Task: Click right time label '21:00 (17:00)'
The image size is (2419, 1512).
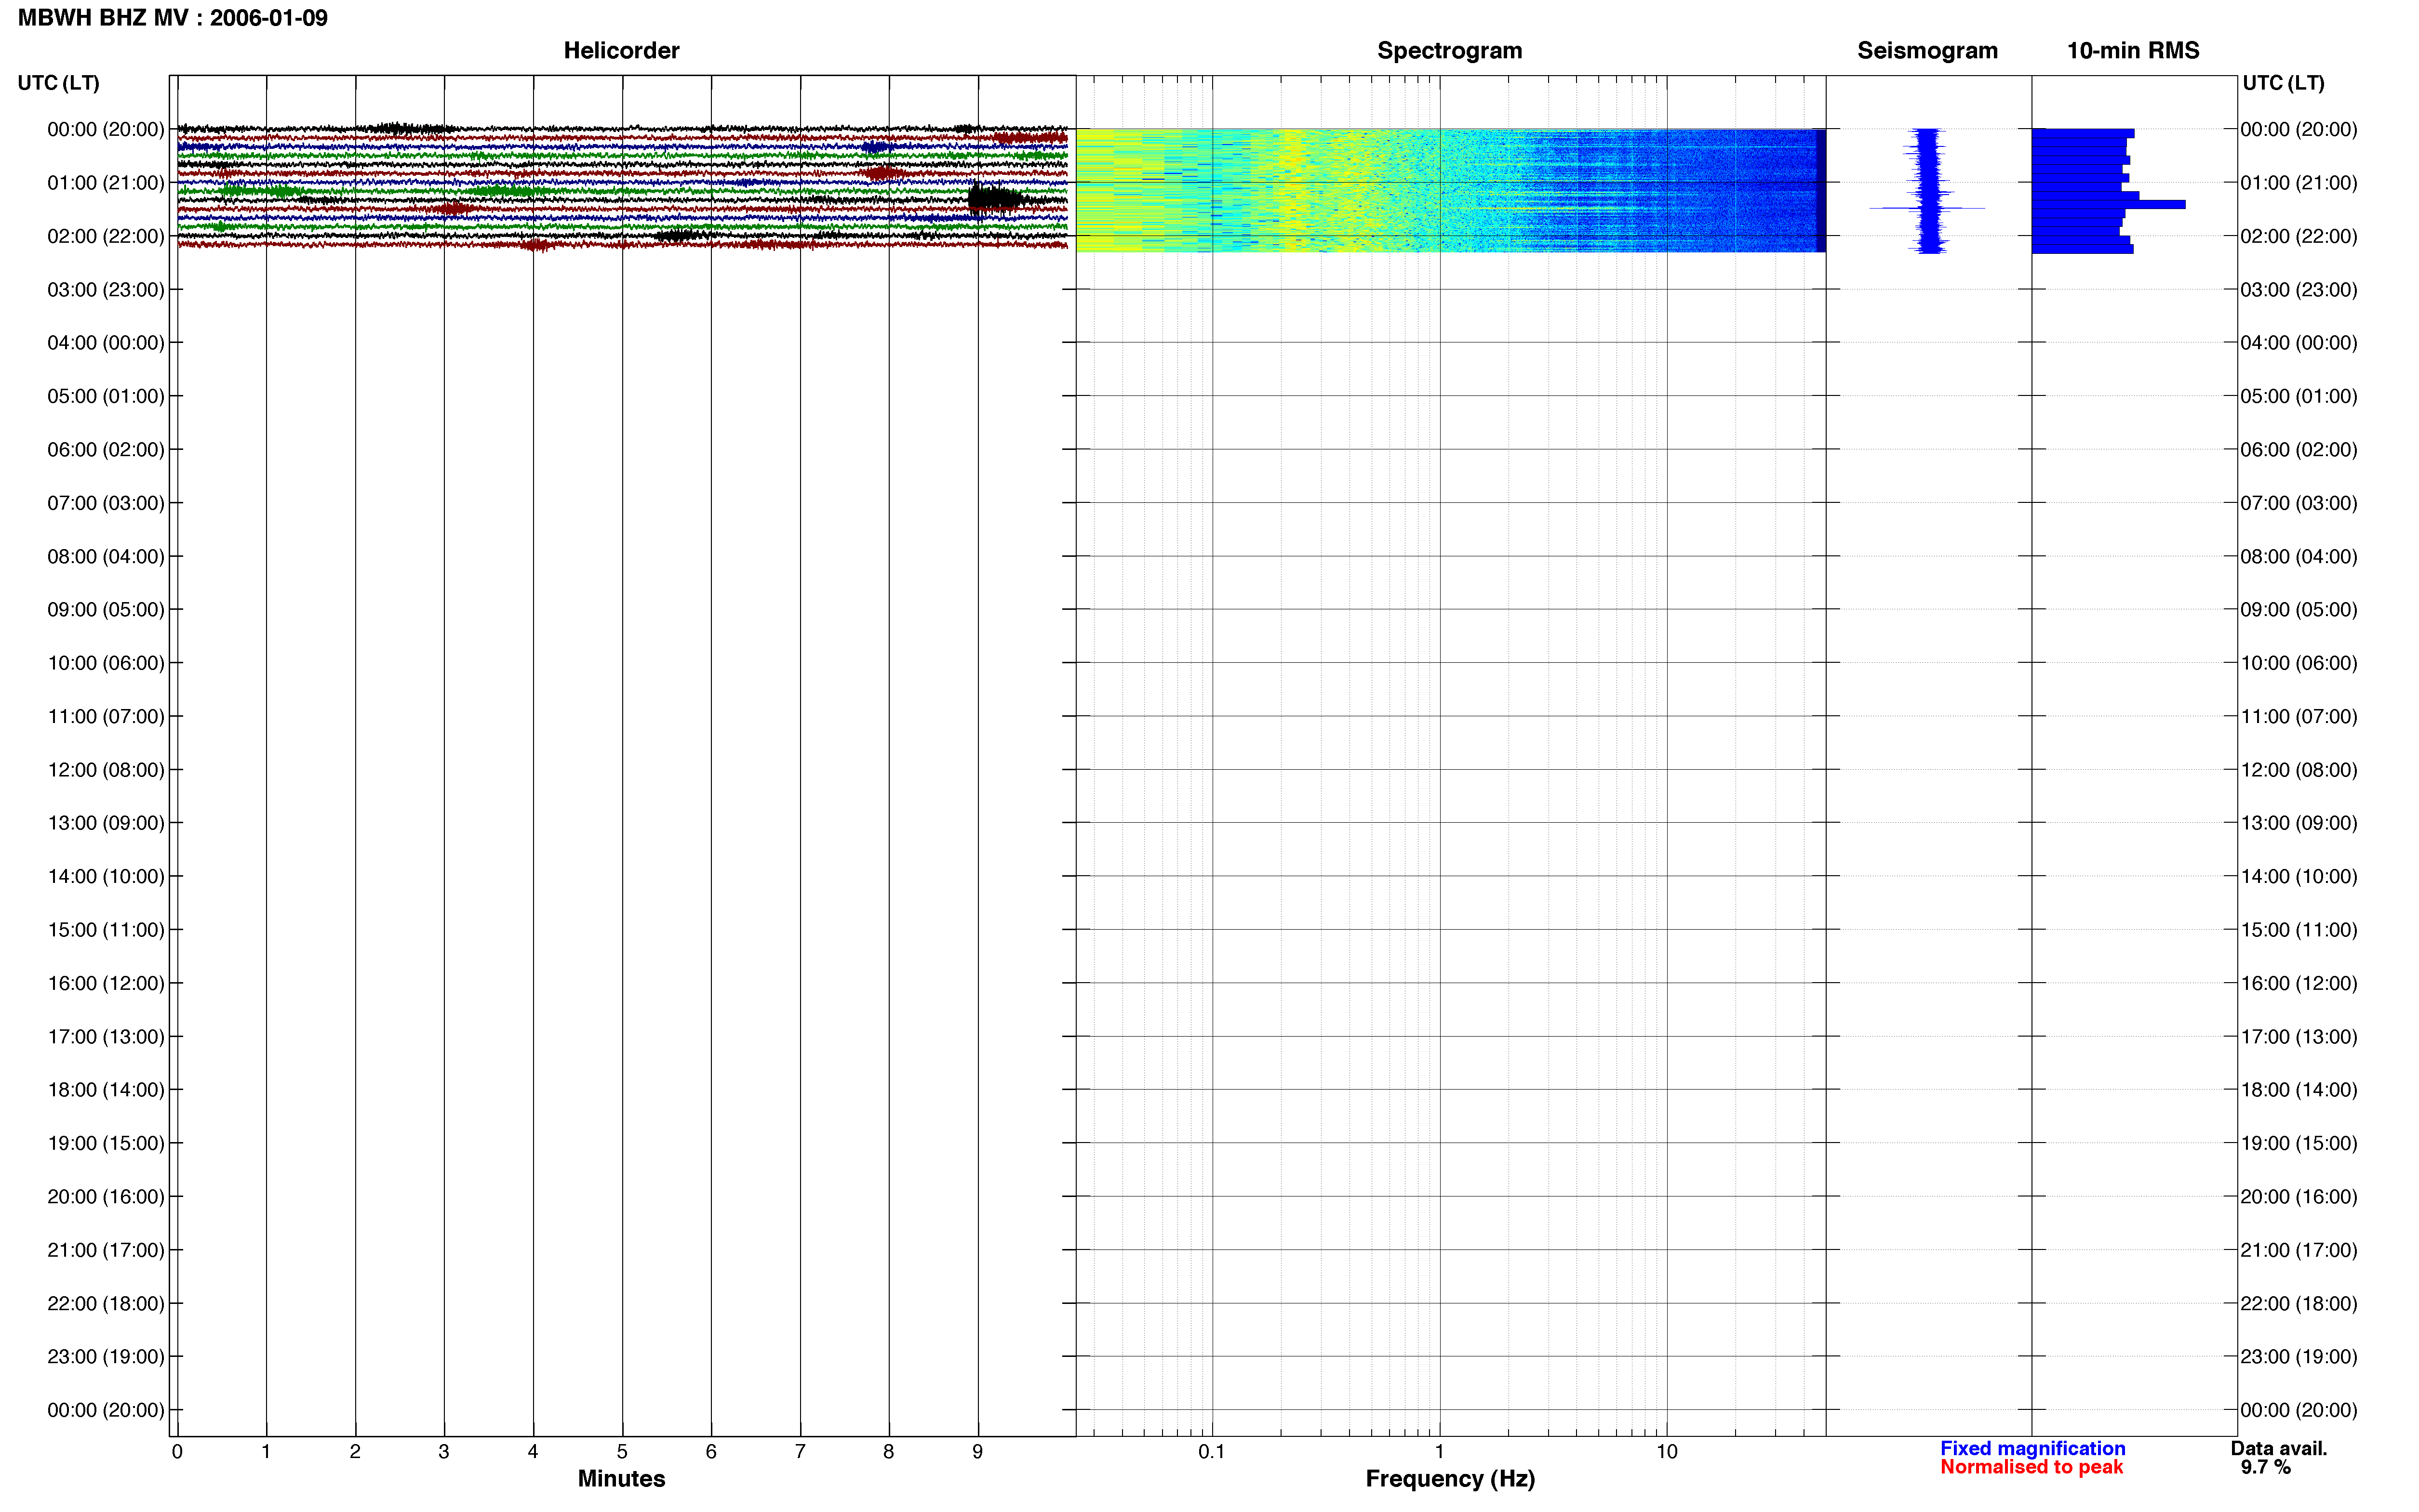Action: coord(2298,1250)
